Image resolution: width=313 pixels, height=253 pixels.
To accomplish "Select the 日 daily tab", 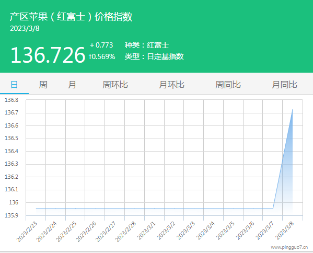I will click(x=14, y=85).
